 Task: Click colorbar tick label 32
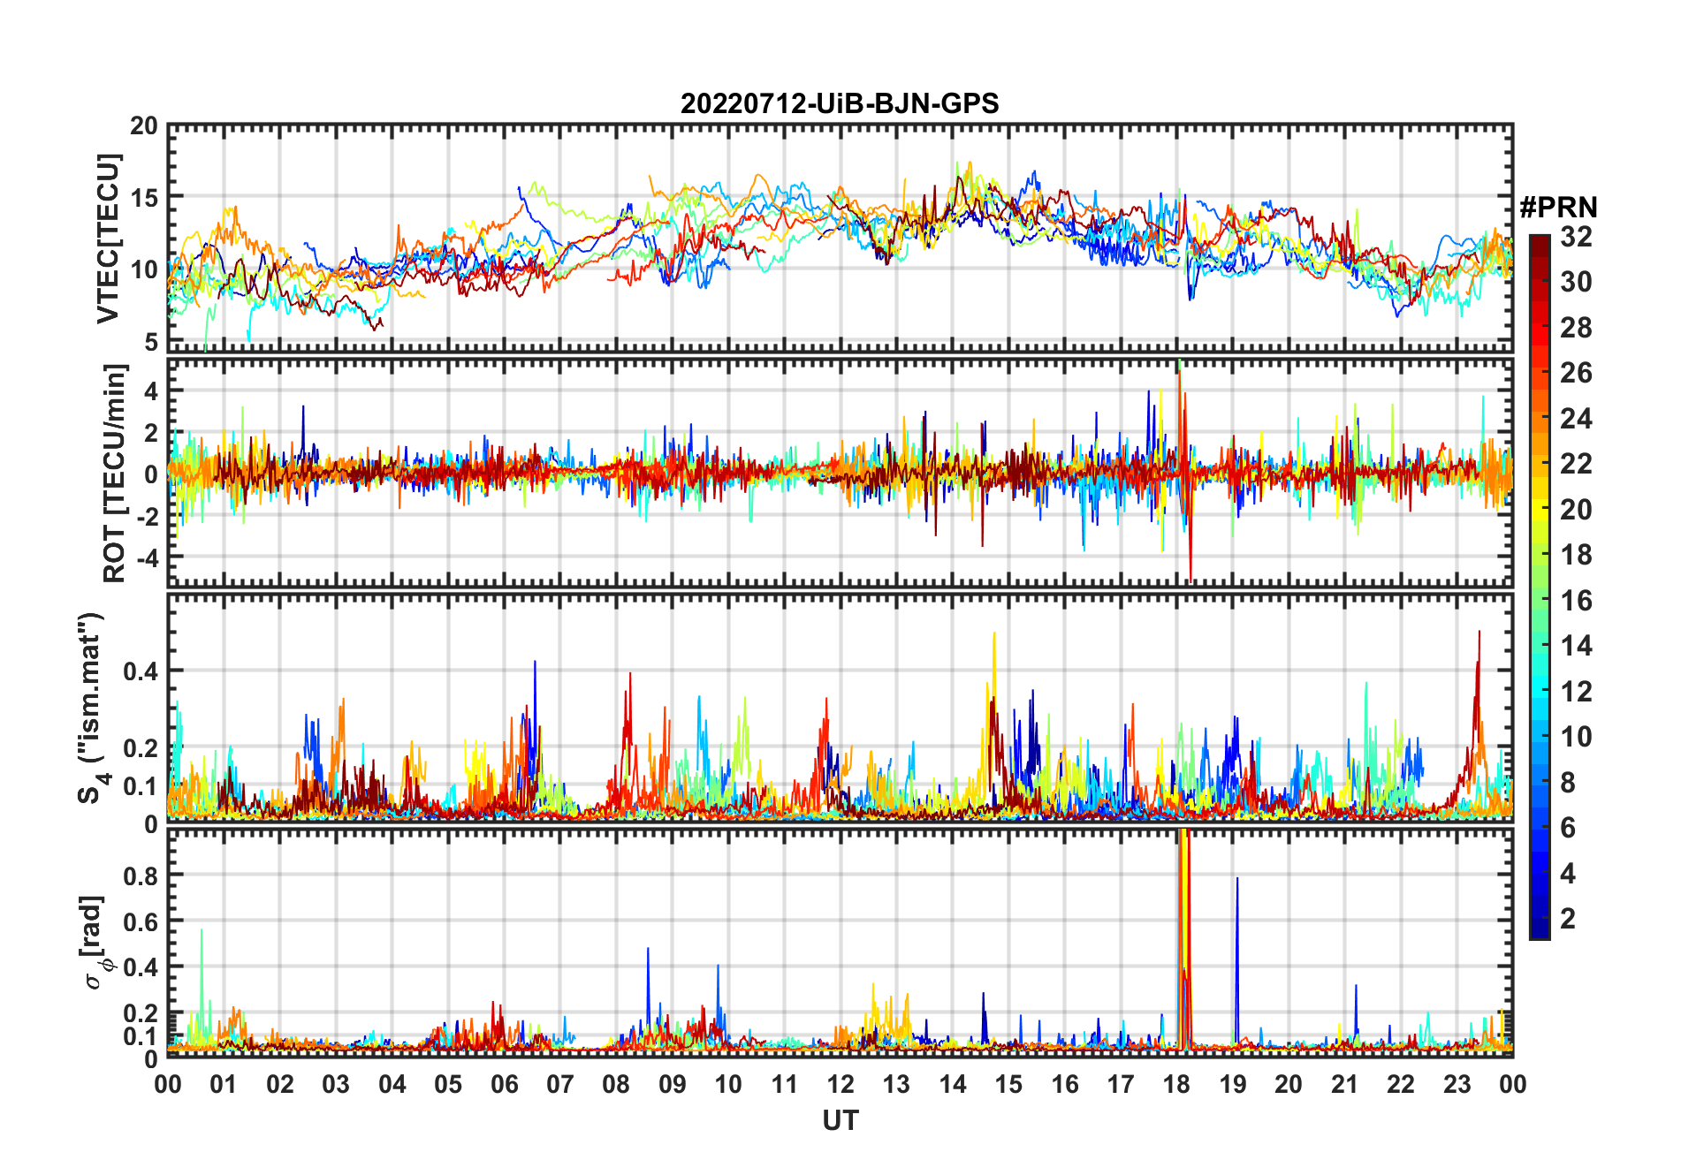(x=1576, y=237)
